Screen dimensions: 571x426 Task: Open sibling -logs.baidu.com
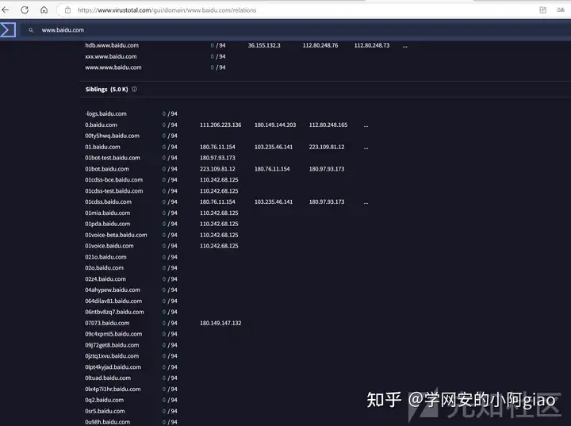(x=105, y=113)
